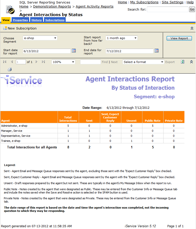The image size is (196, 229).
Task: Click 'Report generated on 07-13-2012' footer
Action: pyautogui.click(x=36, y=226)
